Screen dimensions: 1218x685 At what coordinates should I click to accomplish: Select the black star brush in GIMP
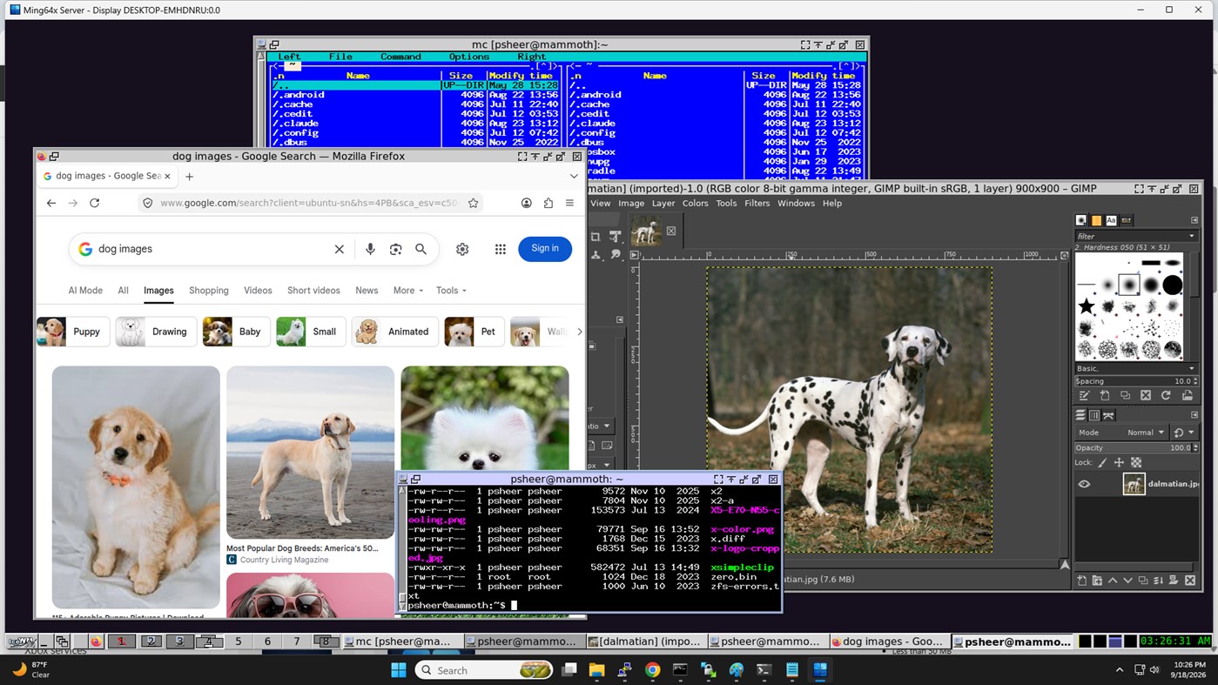1087,306
